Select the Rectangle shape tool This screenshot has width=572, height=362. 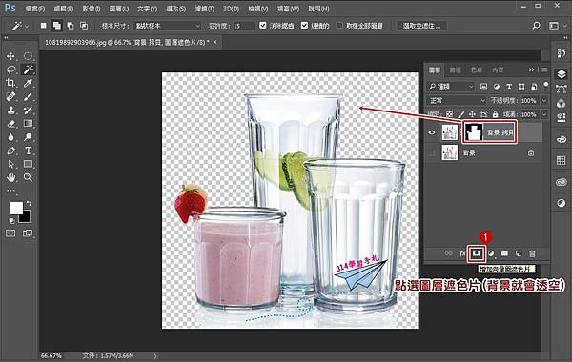tap(28, 164)
